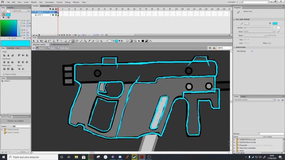Click custom stroke style pencil icon
Image resolution: width=285 pixels, height=160 pixels.
tap(278, 32)
